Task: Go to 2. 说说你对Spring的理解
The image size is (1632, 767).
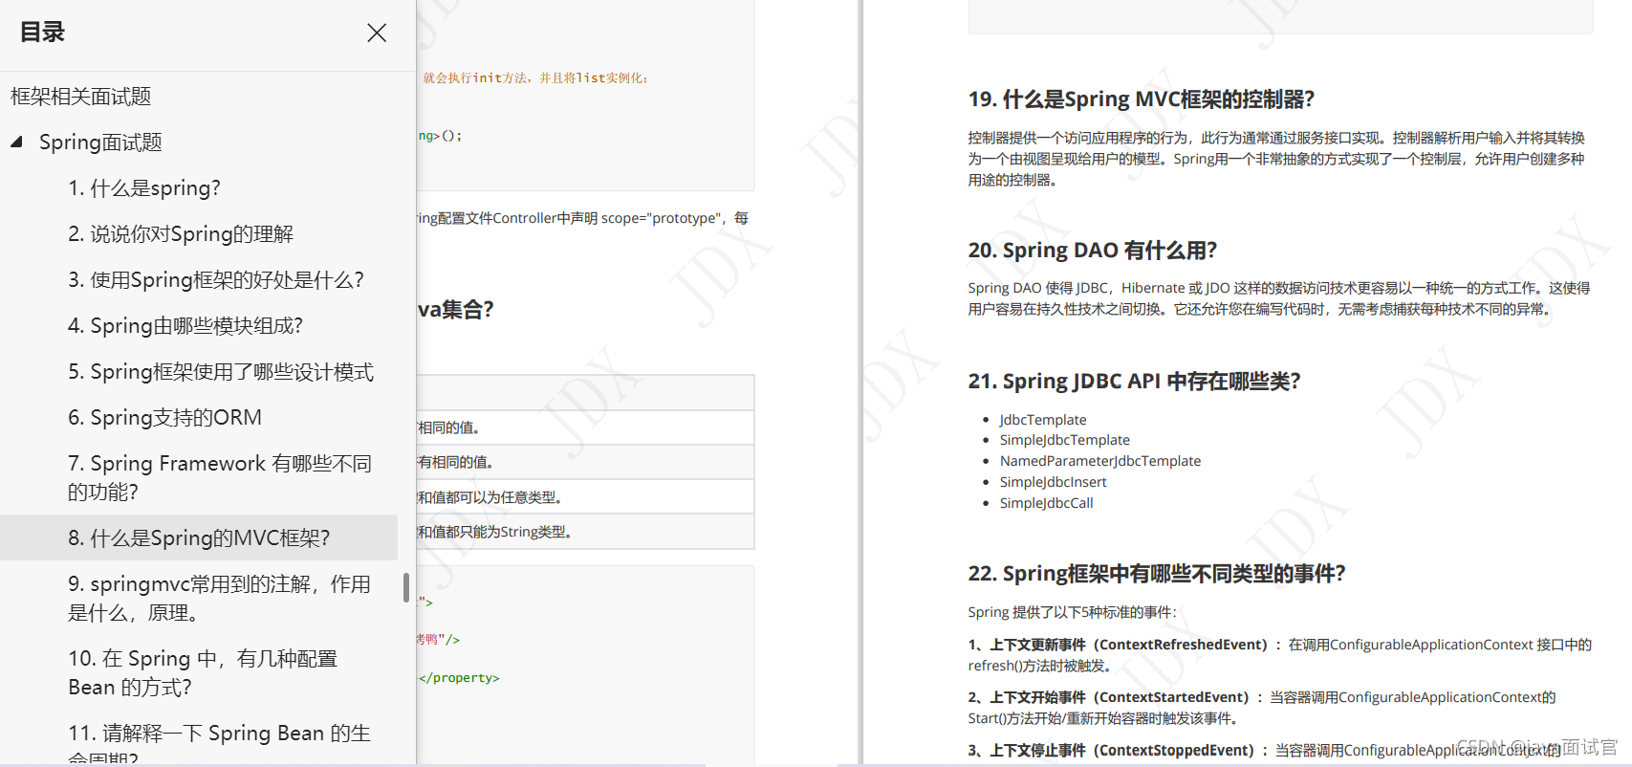Action: [181, 234]
